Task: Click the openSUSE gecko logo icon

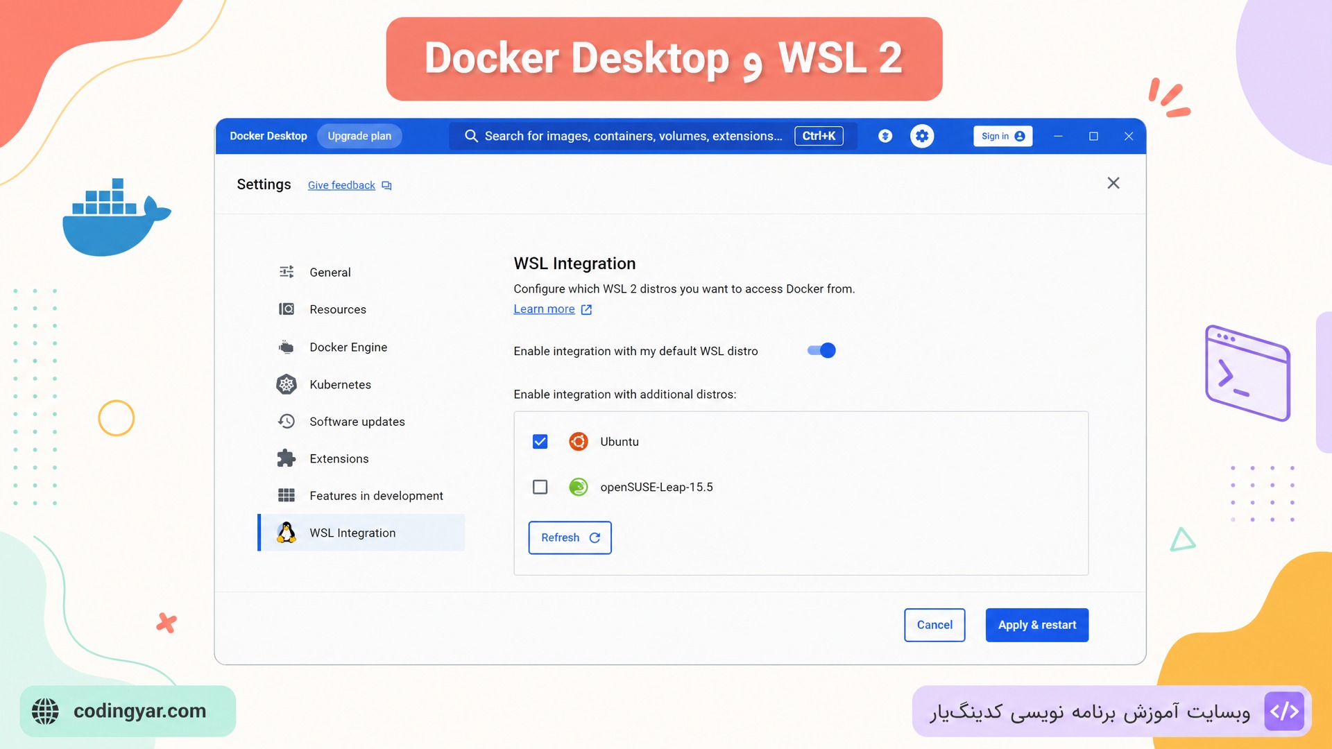Action: click(x=579, y=487)
